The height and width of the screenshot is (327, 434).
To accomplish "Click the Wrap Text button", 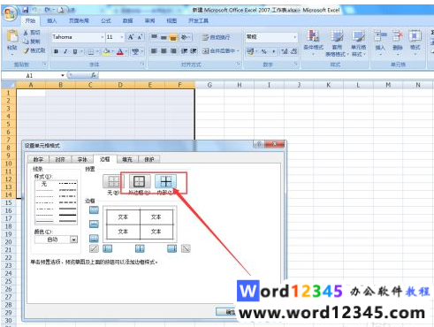I will click(x=216, y=37).
